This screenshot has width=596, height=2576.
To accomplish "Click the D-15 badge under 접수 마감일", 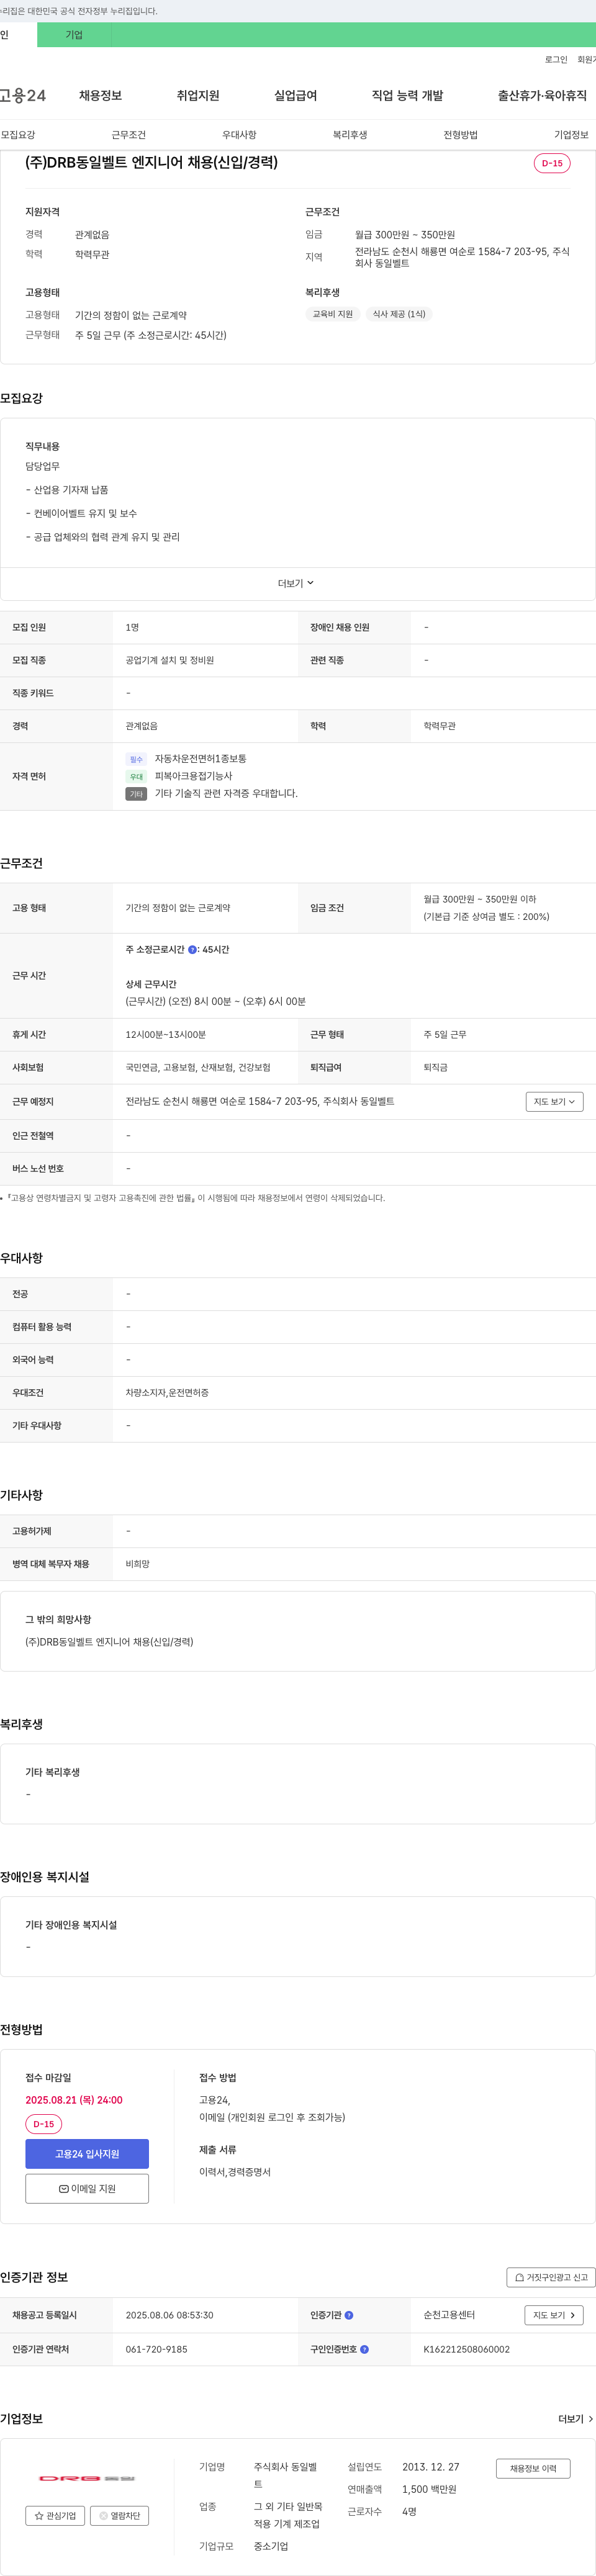I will coord(44,2124).
